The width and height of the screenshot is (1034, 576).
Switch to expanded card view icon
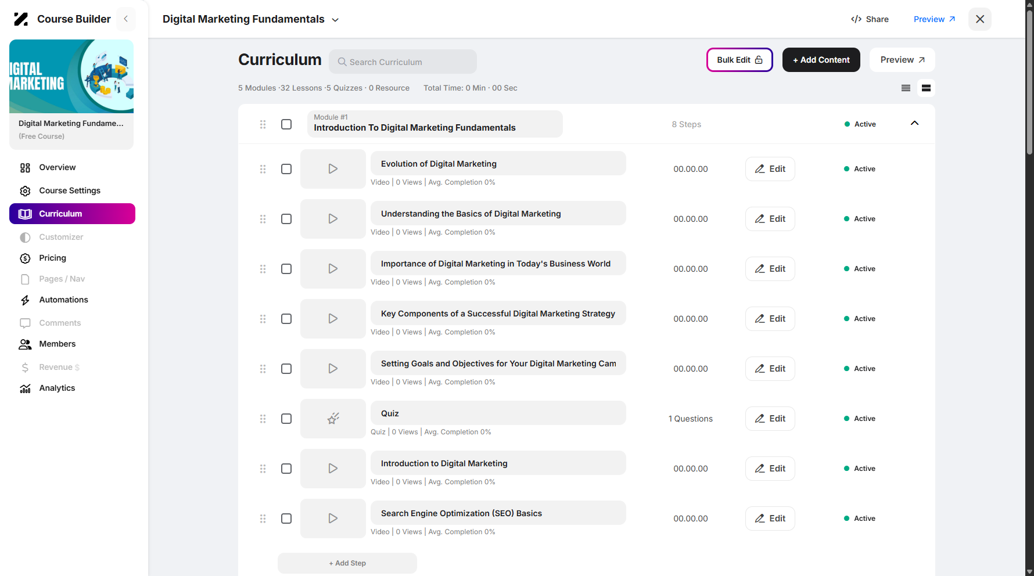point(926,88)
